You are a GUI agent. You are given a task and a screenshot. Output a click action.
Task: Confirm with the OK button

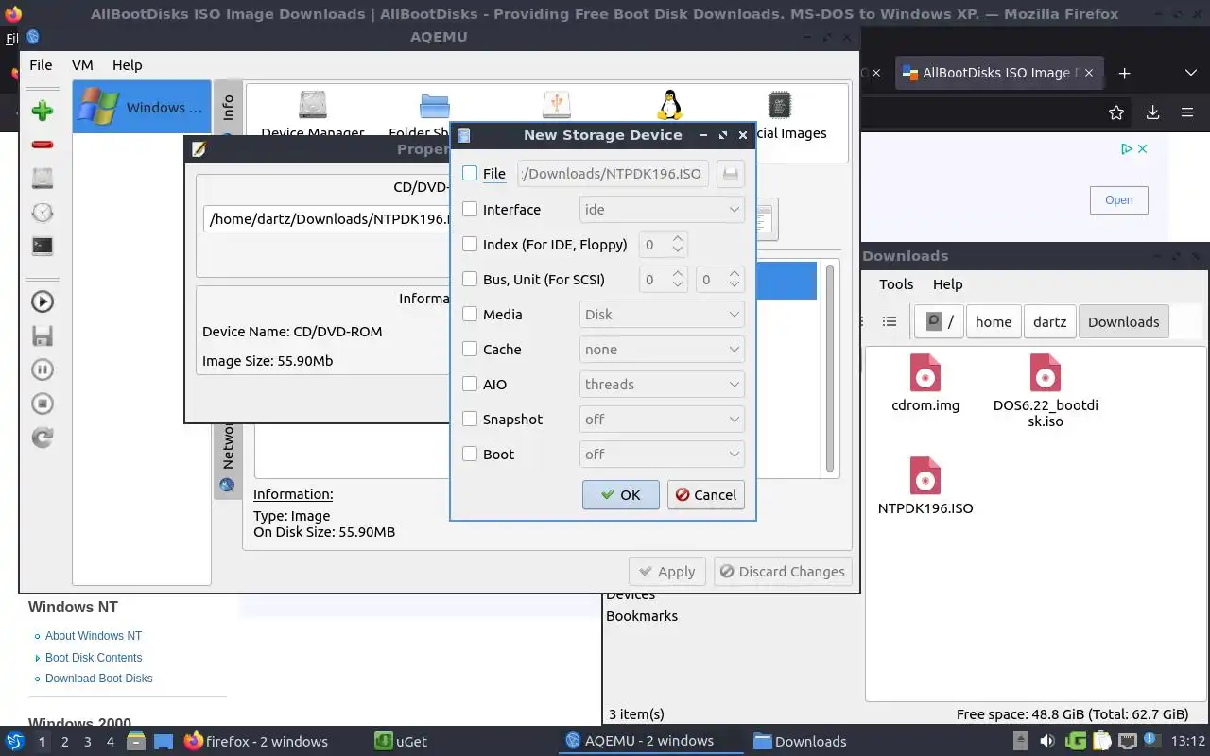[x=620, y=494]
